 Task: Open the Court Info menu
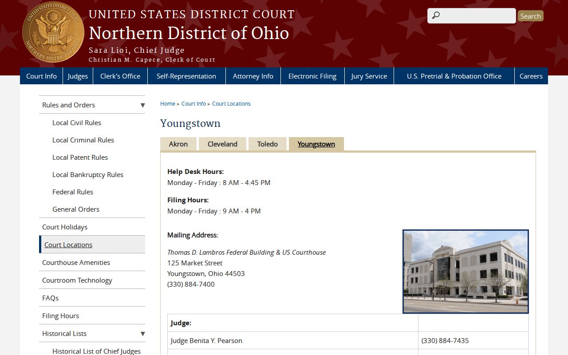point(41,76)
